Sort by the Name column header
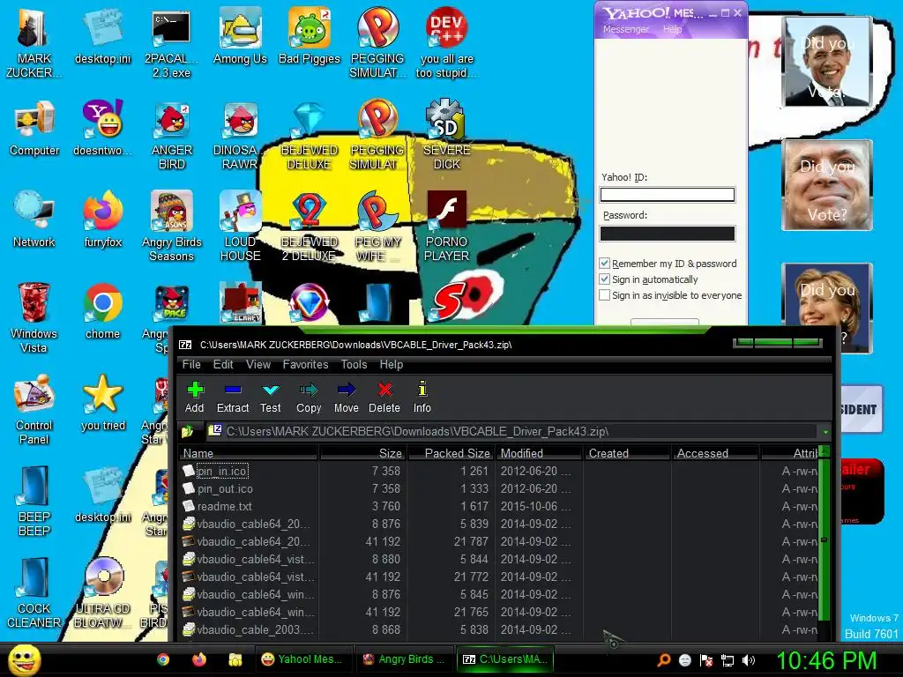 [x=248, y=453]
